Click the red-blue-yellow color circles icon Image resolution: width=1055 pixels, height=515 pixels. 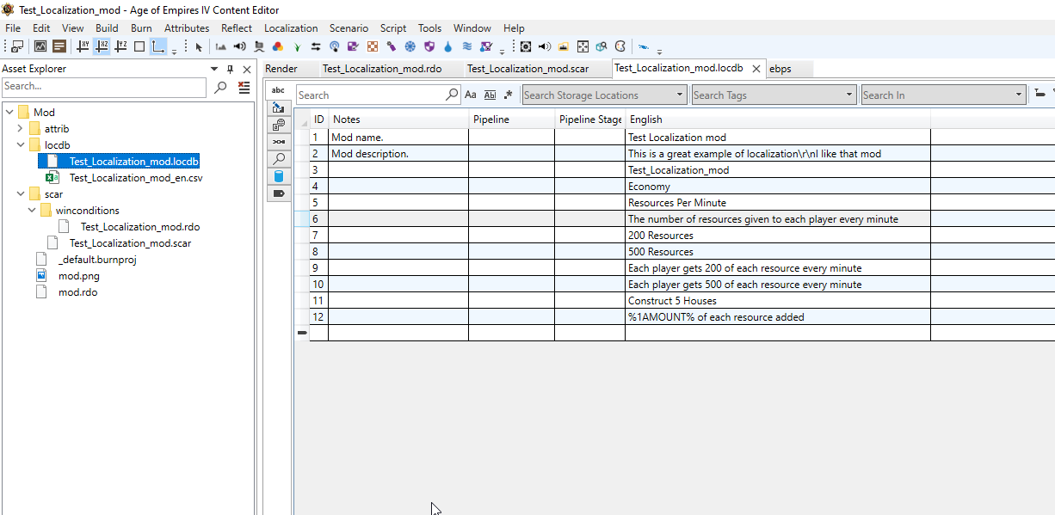278,46
